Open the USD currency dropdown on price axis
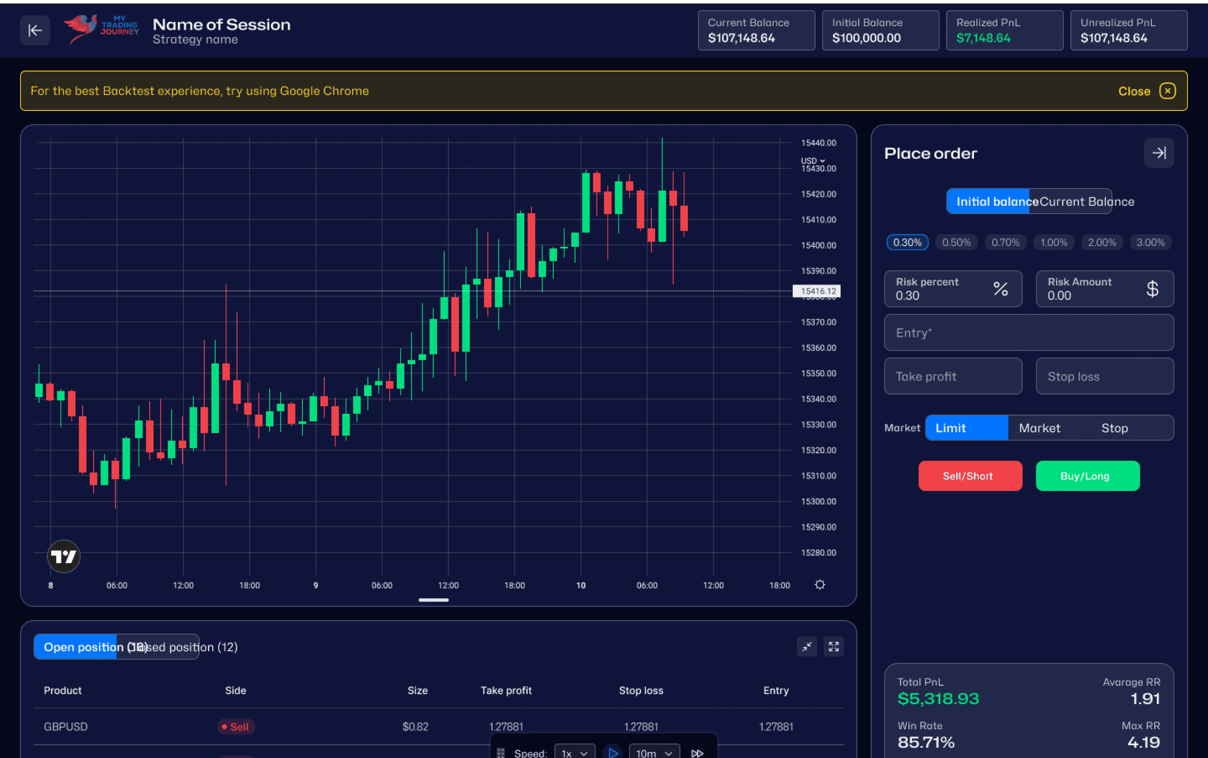This screenshot has height=758, width=1208. point(813,160)
